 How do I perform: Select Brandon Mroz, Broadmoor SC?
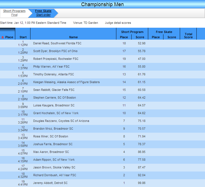[x=53, y=129]
